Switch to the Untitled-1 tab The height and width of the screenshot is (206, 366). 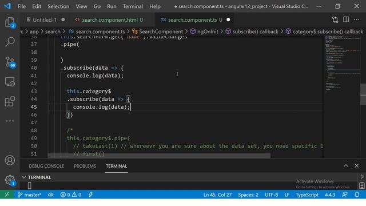(x=45, y=20)
